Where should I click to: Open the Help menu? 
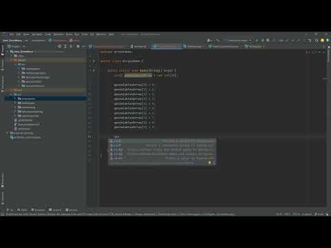click(112, 34)
